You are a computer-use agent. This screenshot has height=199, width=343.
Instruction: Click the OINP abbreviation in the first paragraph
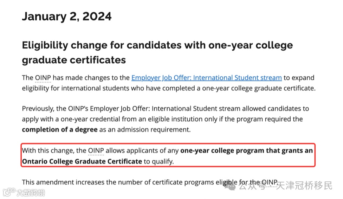43,78
